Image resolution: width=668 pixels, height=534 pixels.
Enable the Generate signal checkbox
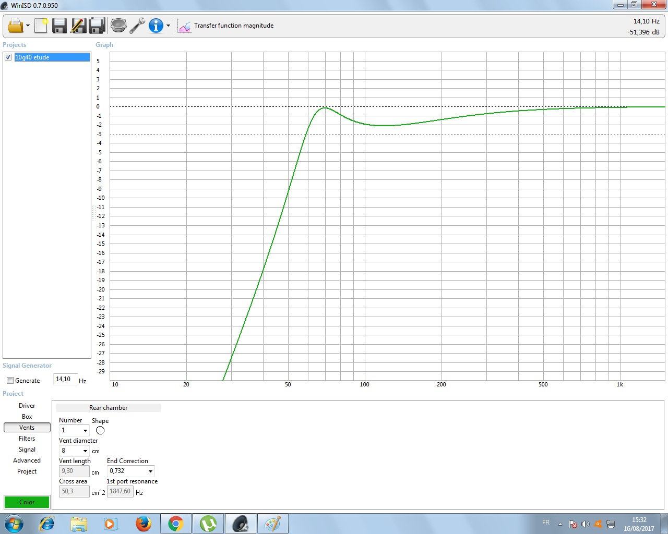[x=10, y=381]
